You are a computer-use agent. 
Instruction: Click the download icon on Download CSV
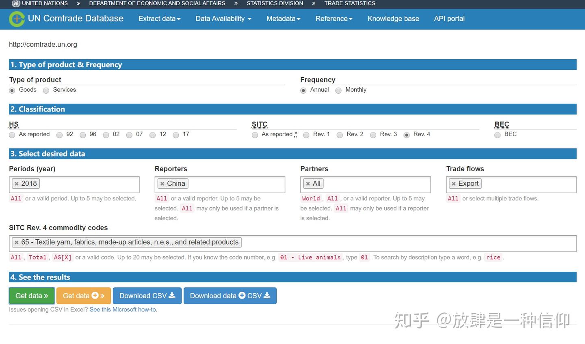(x=172, y=295)
